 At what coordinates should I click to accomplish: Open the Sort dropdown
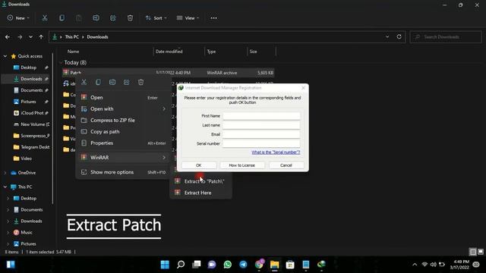coord(156,18)
